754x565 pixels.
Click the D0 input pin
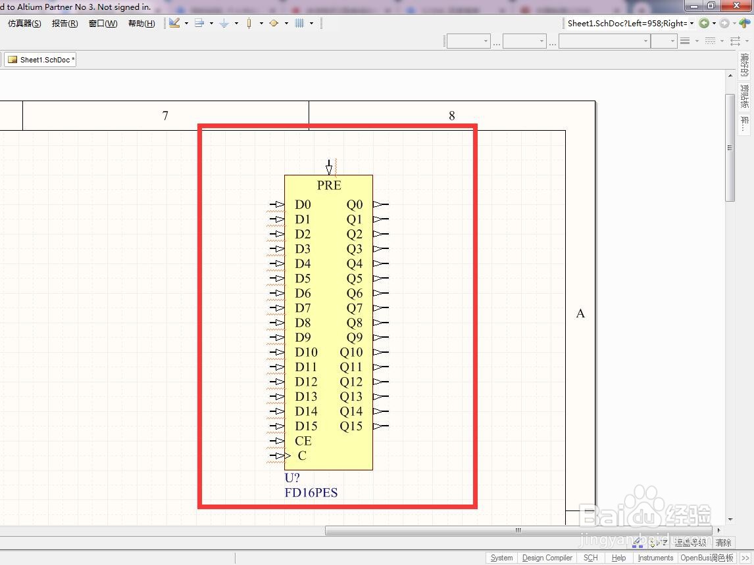276,204
